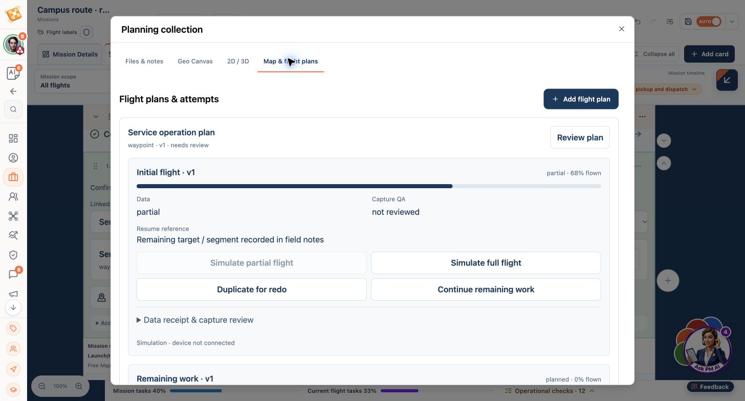Open dropdown arrow next to AUTO toggle

pyautogui.click(x=732, y=21)
